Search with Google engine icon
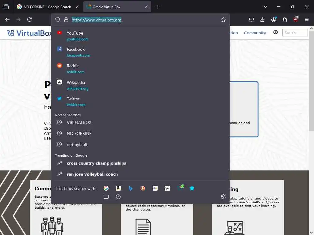Image resolution: width=314 pixels, height=235 pixels. tap(106, 188)
